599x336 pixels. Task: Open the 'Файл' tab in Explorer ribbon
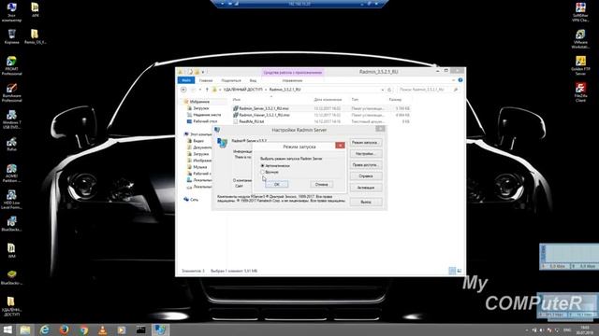click(186, 80)
